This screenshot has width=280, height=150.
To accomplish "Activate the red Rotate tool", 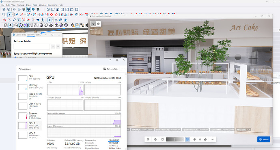I will coord(56,15).
